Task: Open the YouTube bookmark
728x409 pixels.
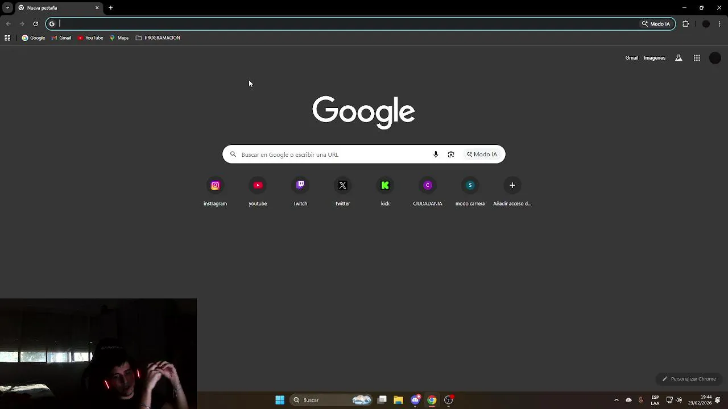Action: 90,38
